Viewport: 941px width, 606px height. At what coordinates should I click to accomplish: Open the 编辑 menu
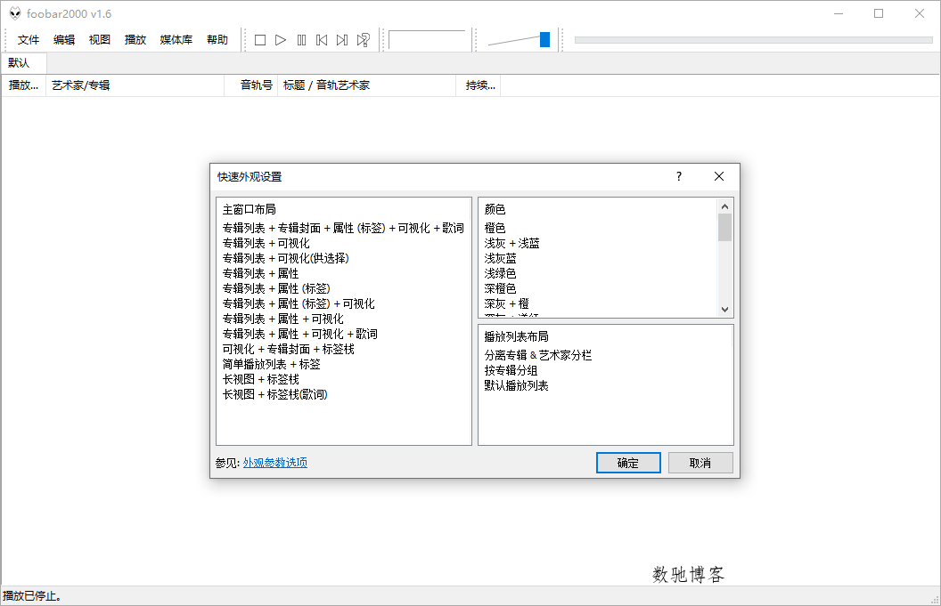point(63,40)
